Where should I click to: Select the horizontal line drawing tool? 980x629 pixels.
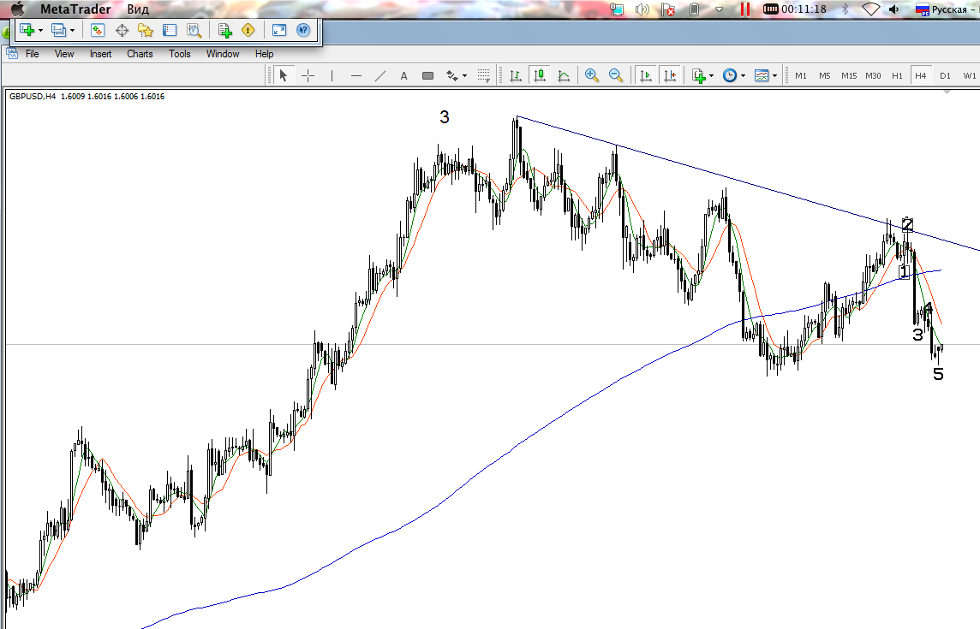click(x=356, y=75)
